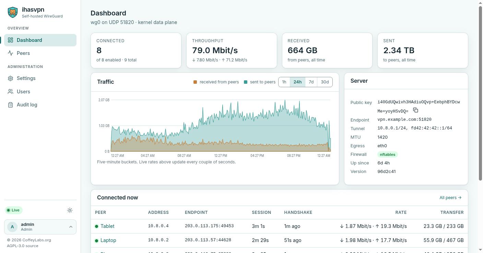Open the Laptop peer link
This screenshot has height=253, width=483.
click(108, 240)
